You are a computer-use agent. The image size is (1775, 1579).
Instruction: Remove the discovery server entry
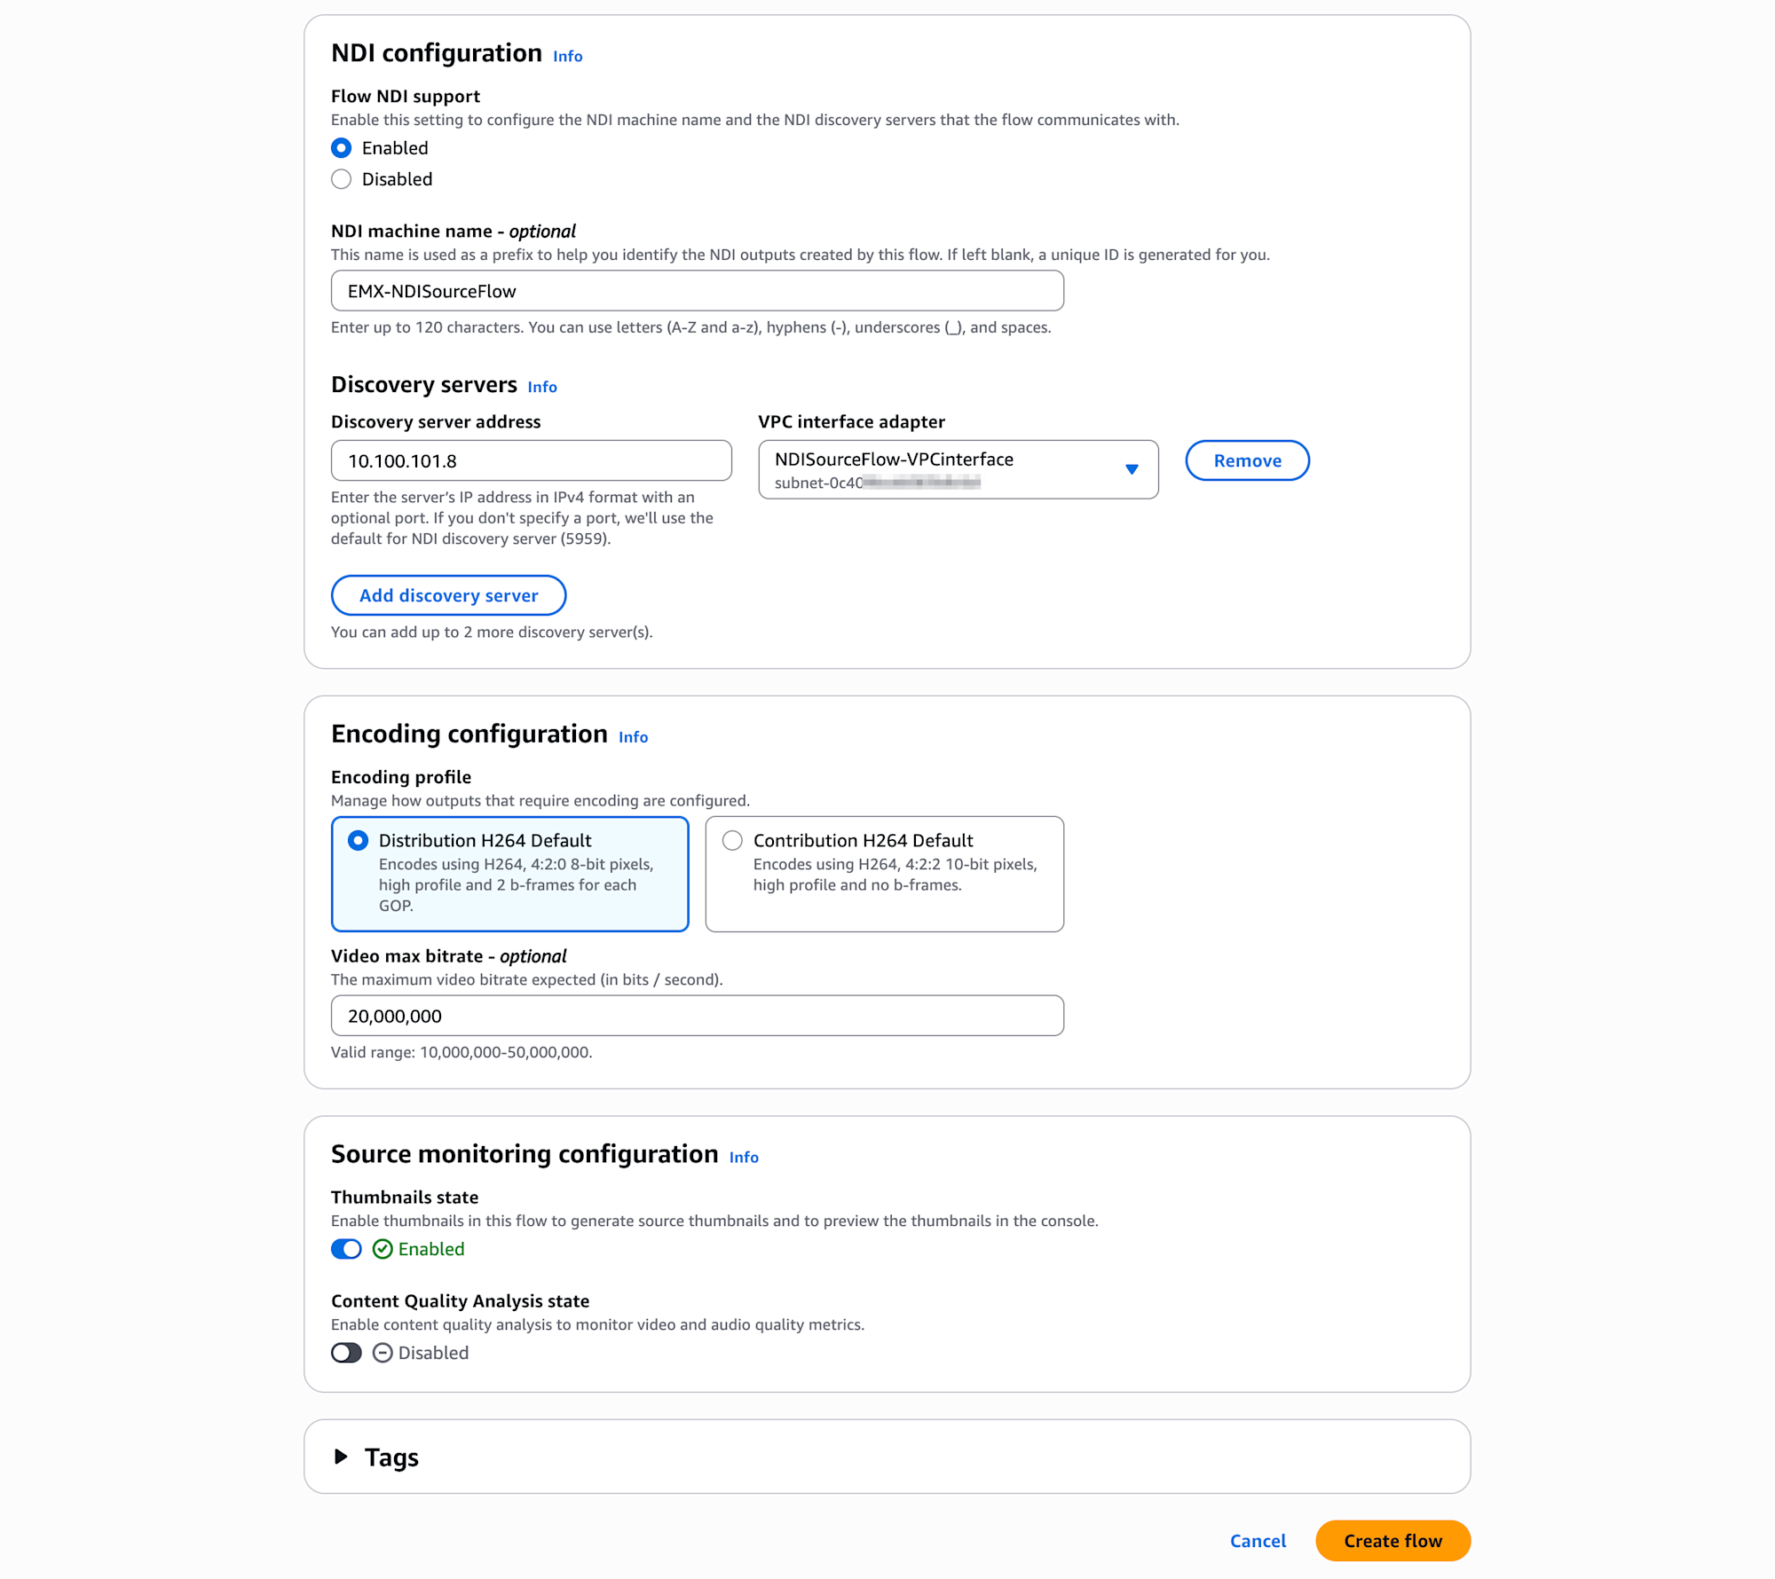click(1247, 460)
